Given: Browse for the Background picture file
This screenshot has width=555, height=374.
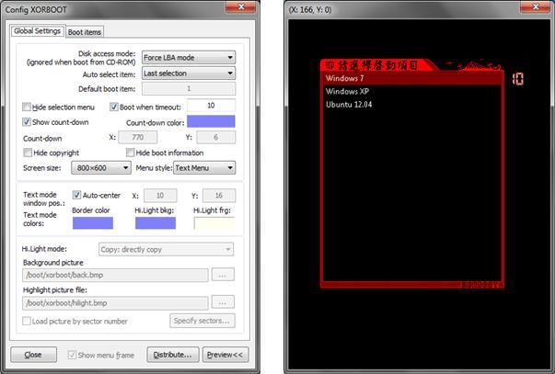Looking at the screenshot, I should (x=223, y=275).
